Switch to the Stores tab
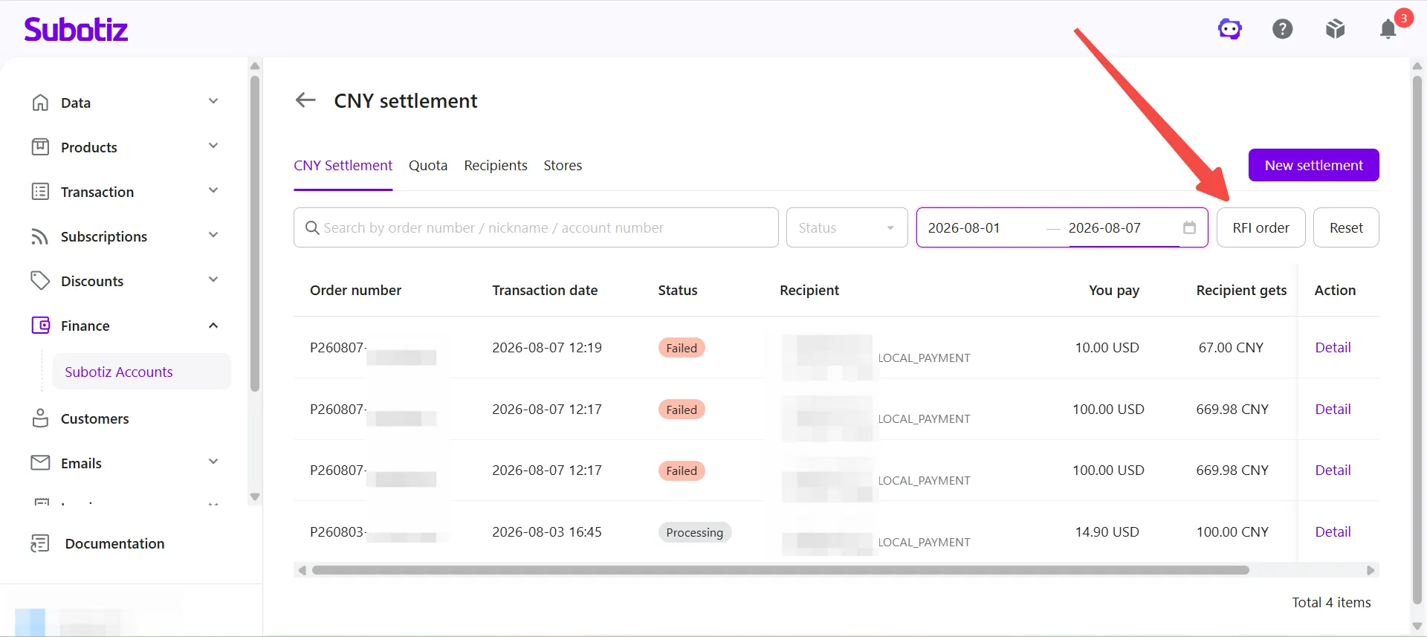The height and width of the screenshot is (637, 1427). coord(563,165)
